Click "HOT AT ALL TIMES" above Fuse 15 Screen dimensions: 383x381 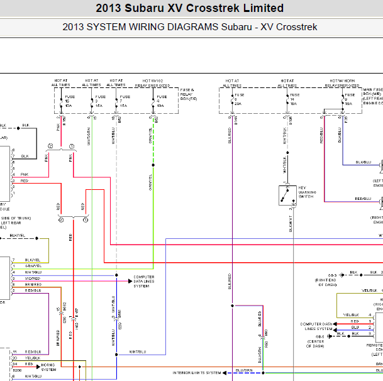[60, 82]
